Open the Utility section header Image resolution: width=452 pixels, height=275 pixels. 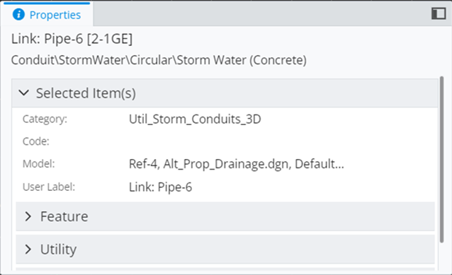225,249
